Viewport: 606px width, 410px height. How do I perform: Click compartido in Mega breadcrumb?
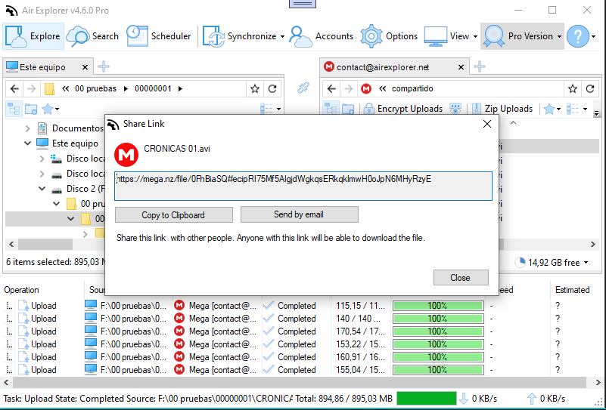(x=412, y=88)
